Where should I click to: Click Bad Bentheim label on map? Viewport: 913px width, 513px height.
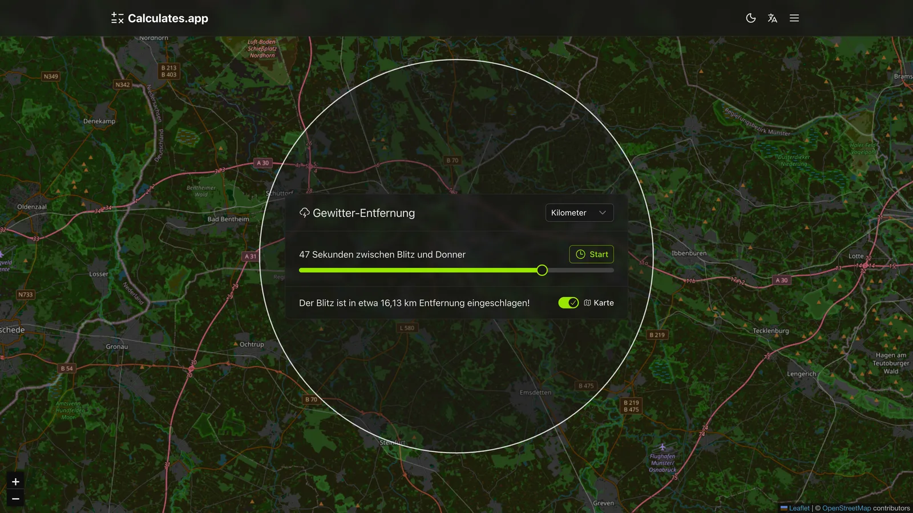coord(228,219)
